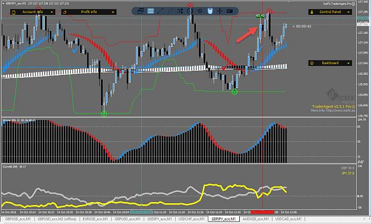Open the Profit info panel

click(88, 12)
